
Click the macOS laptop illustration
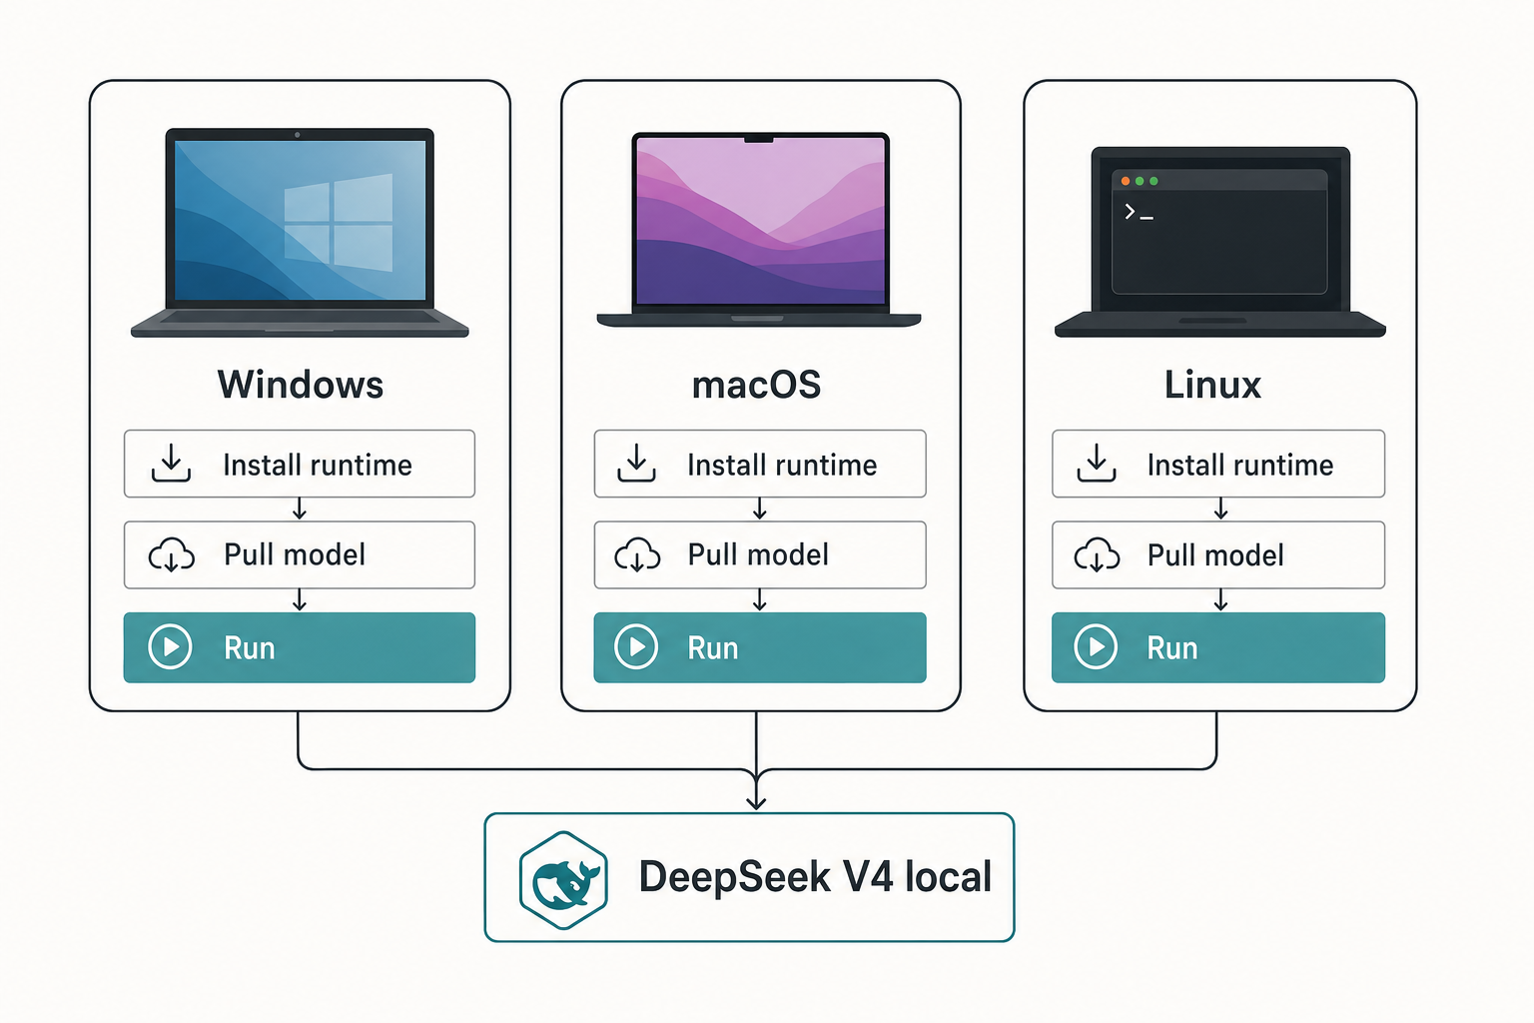(759, 229)
